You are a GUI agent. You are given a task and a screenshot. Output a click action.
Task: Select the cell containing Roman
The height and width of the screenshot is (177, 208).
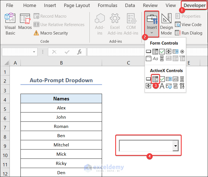(61, 126)
